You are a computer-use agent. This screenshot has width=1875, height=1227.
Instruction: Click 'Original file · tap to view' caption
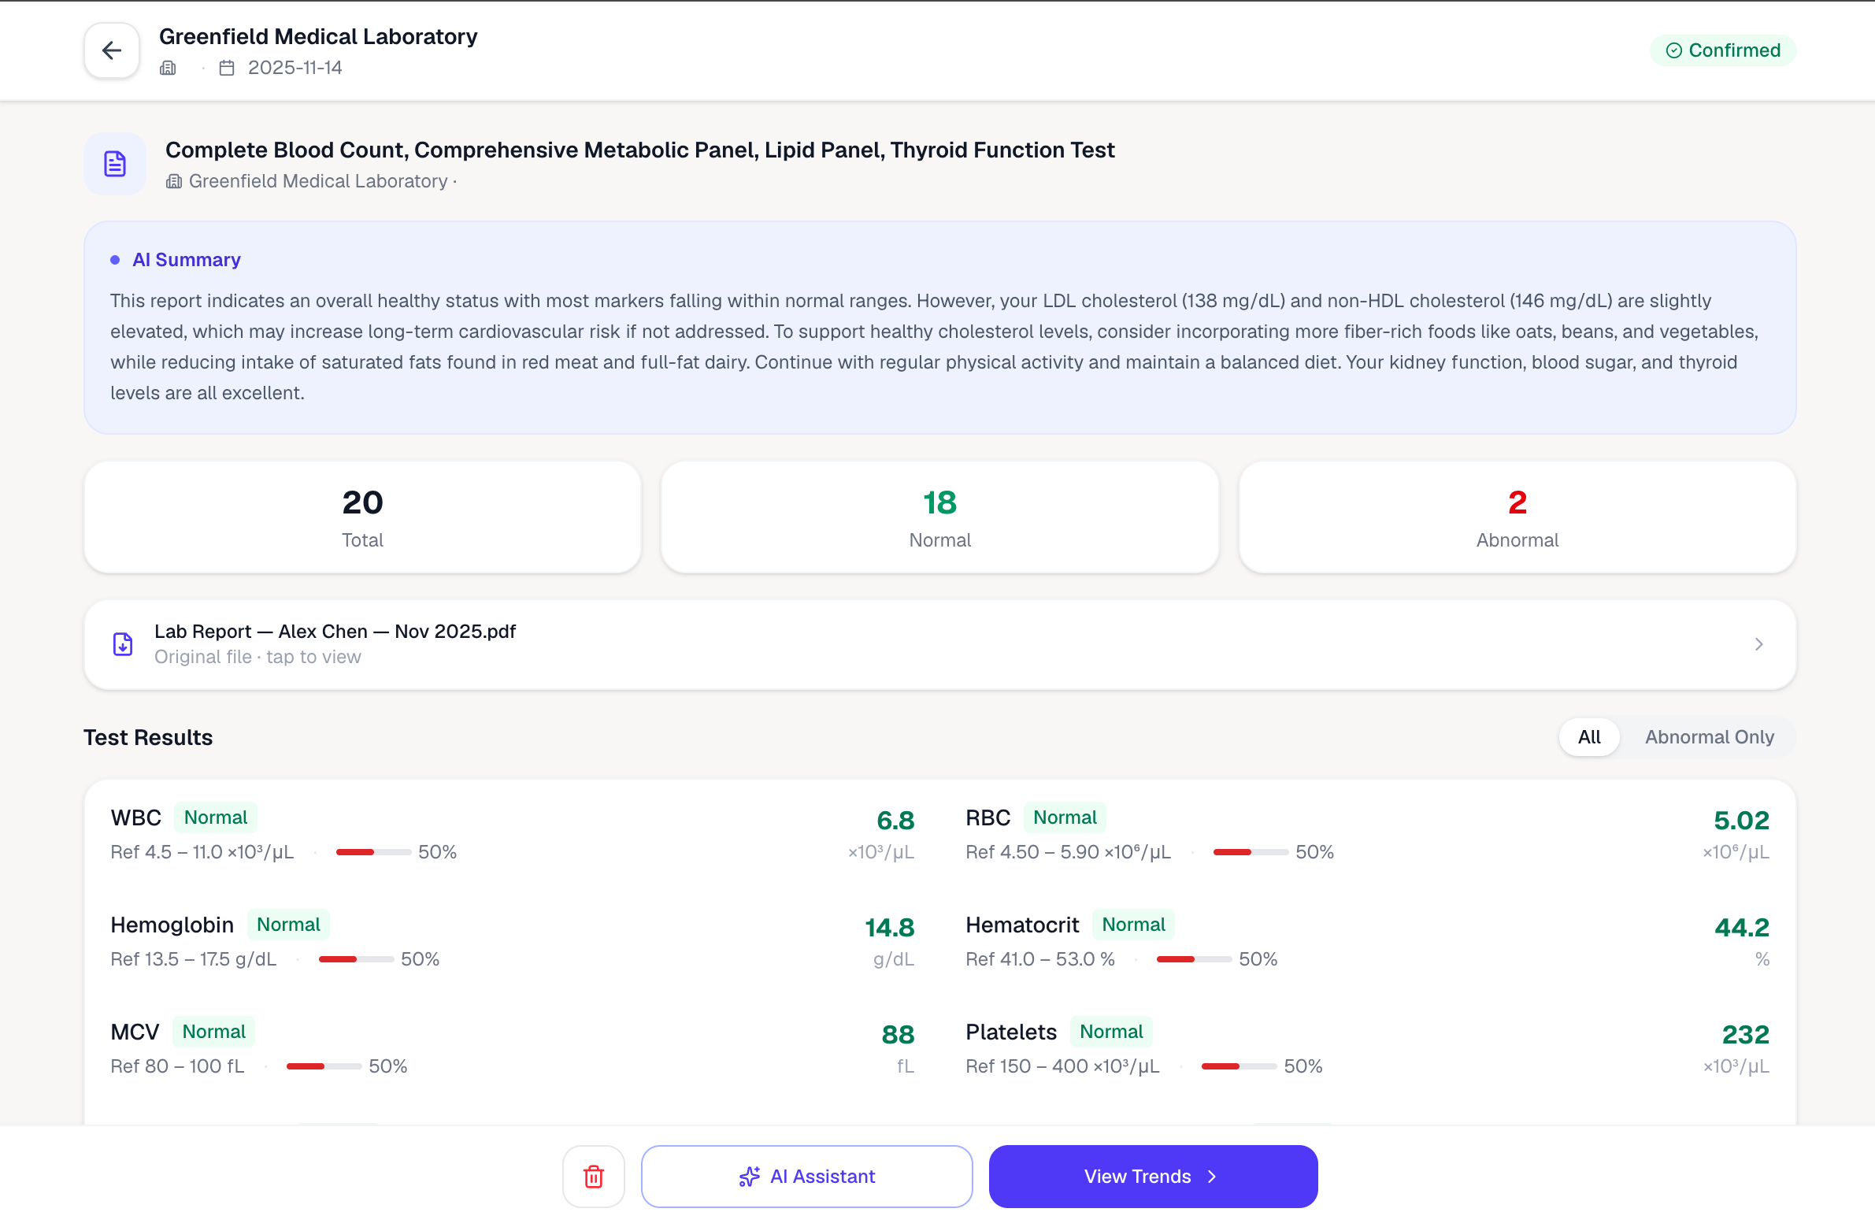click(258, 657)
